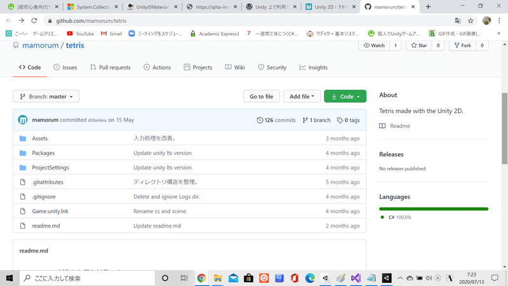Image resolution: width=508 pixels, height=286 pixels.
Task: Open the Issues tab
Action: 65,67
